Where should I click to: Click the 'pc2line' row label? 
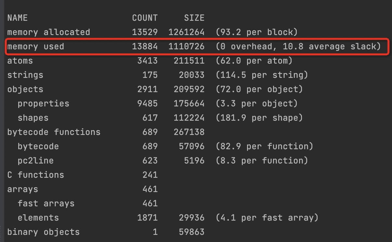pos(35,161)
